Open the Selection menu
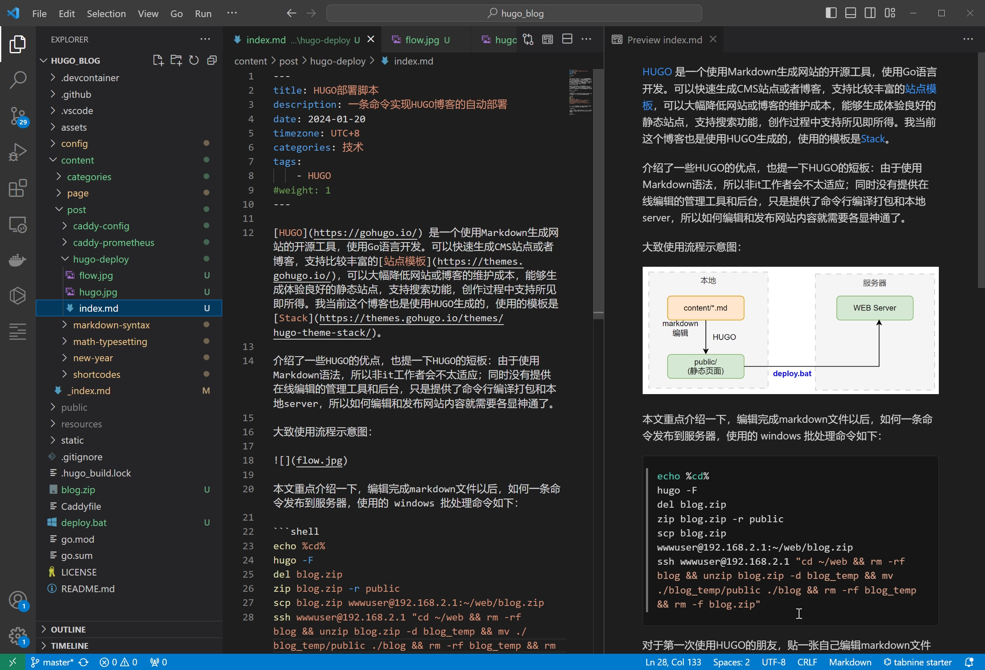Viewport: 985px width, 670px height. [106, 14]
